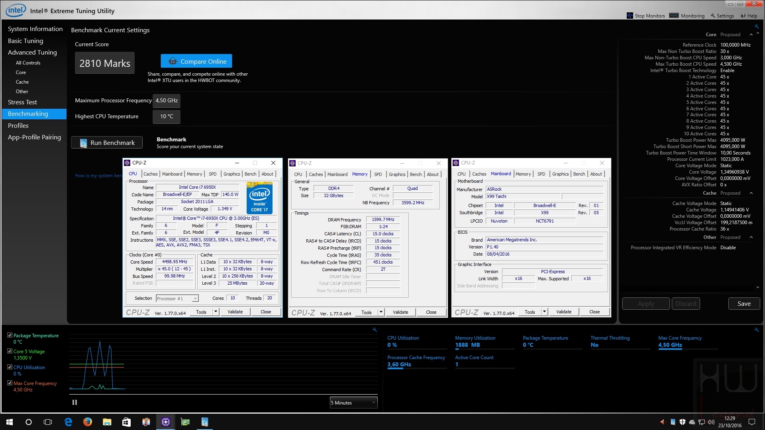
Task: Uncheck the Package Temperature monitor checkbox
Action: point(10,335)
